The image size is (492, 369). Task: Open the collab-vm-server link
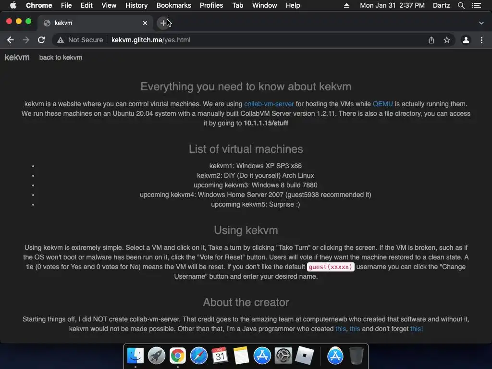(269, 104)
